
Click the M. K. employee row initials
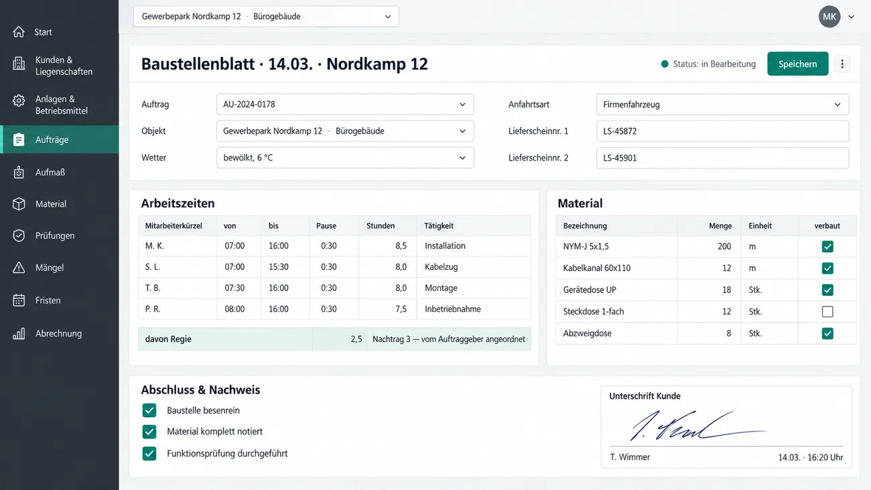tap(155, 246)
